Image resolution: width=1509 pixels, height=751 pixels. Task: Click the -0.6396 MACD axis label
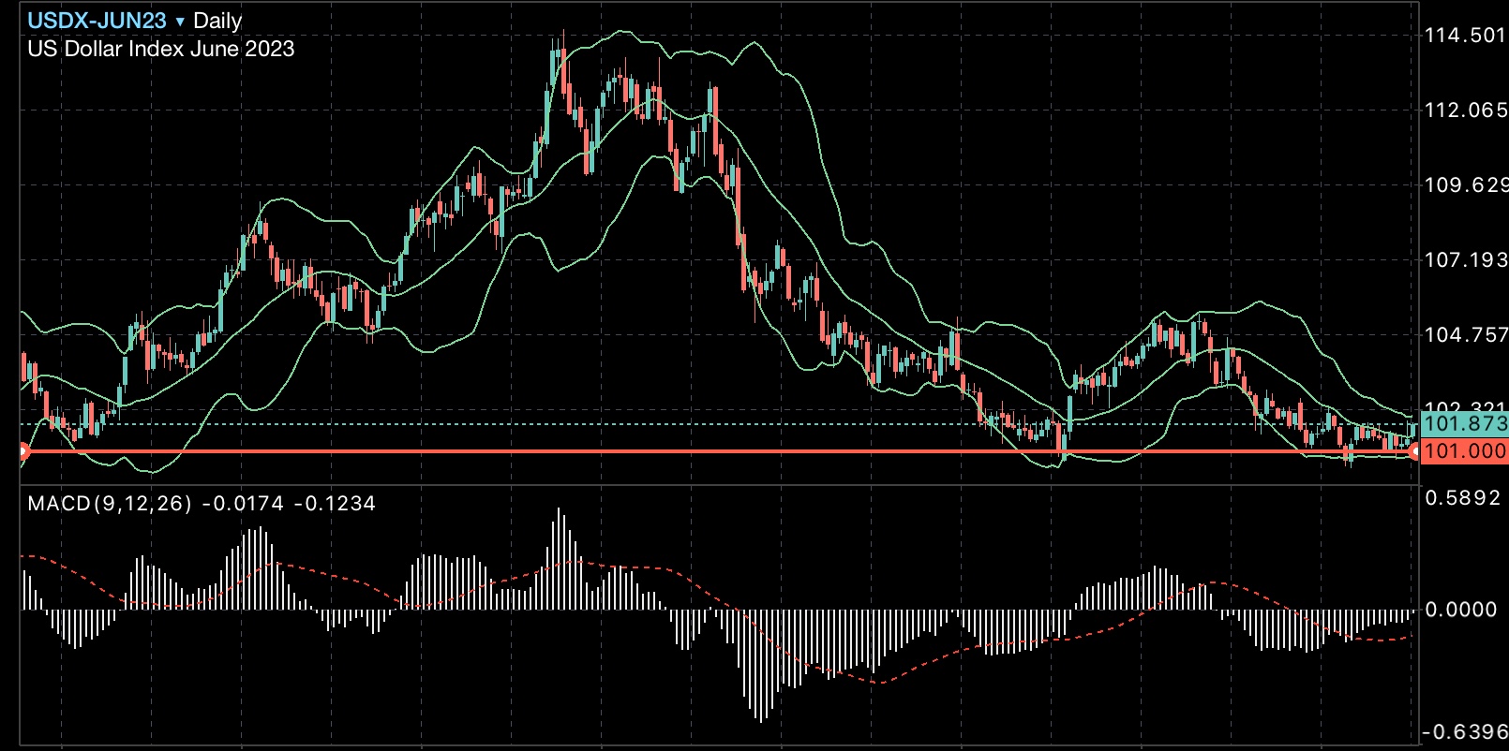click(x=1464, y=731)
